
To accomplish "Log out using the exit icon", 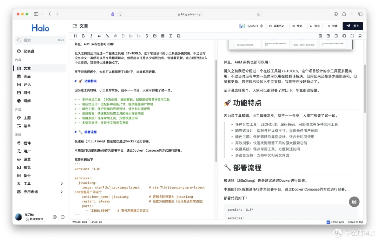I will [x=62, y=217].
